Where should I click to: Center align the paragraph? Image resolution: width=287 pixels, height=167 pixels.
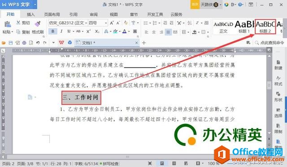(x=154, y=32)
